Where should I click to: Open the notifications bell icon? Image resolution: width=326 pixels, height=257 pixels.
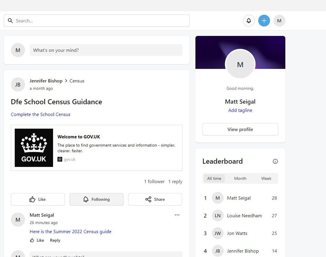point(249,21)
